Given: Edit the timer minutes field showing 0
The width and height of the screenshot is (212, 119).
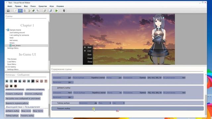Looking at the screenshot, I should click(x=105, y=103).
